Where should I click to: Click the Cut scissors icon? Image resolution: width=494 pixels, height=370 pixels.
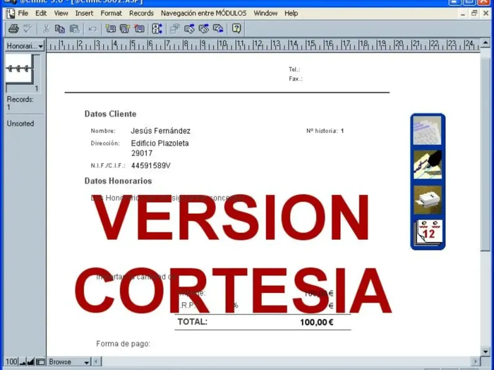(46, 29)
